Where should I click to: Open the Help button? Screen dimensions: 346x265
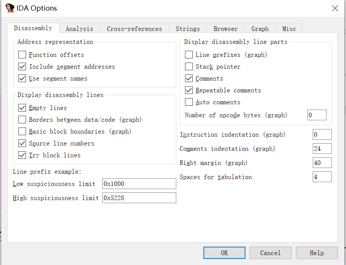[317, 253]
